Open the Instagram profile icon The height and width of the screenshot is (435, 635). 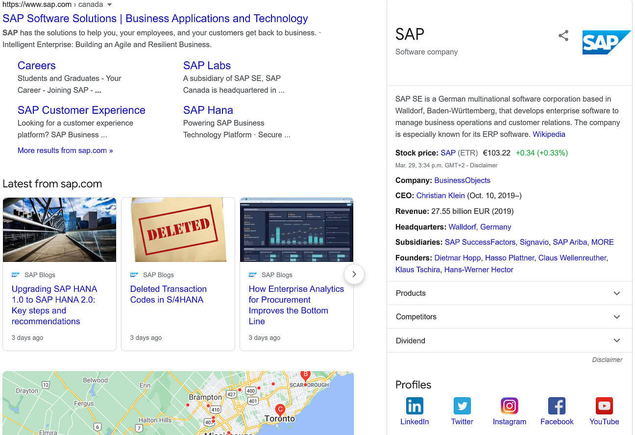tap(510, 406)
